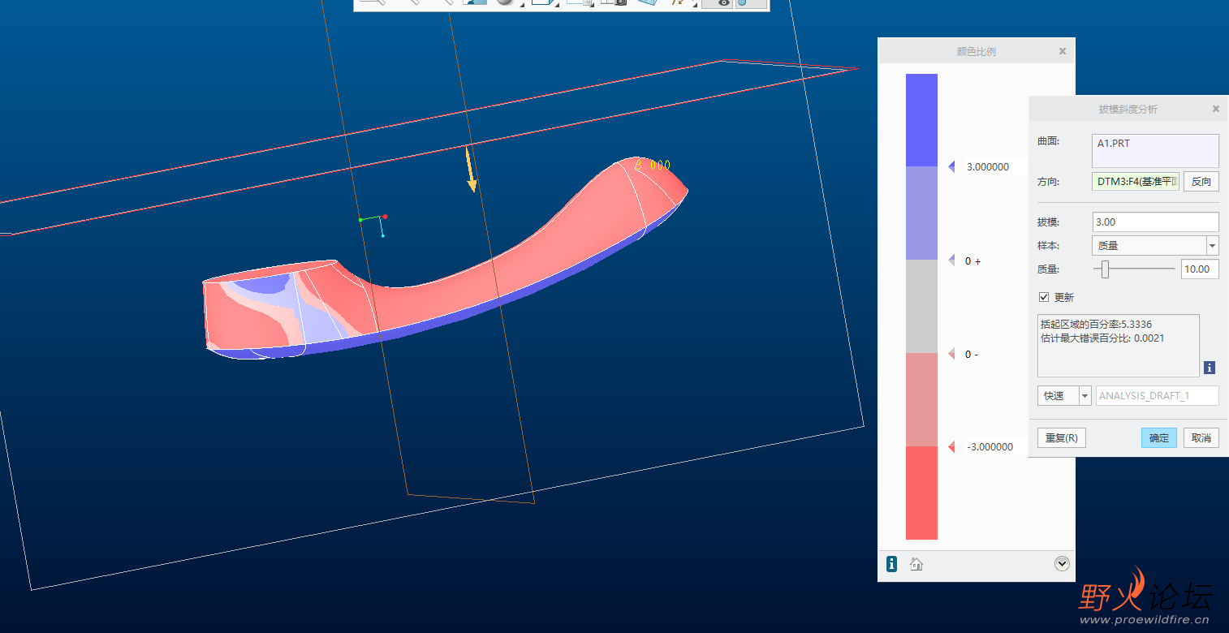Image resolution: width=1229 pixels, height=633 pixels.
Task: Click the dark blue swatch at the scale top
Action: point(921,120)
